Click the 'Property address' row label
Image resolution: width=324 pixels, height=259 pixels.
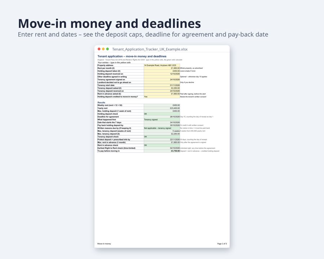click(105, 65)
